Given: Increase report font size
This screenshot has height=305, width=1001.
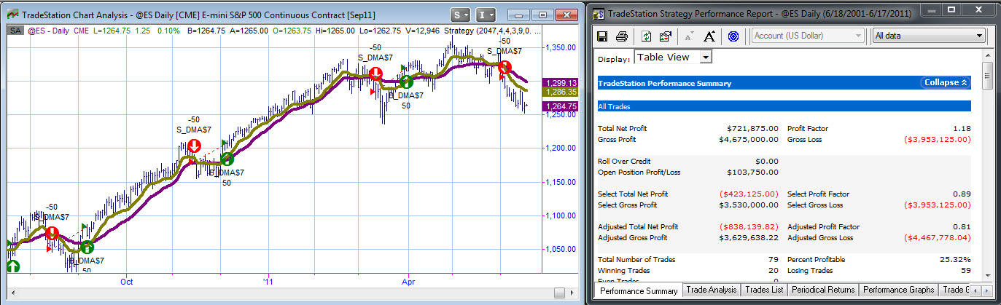Looking at the screenshot, I should point(708,36).
